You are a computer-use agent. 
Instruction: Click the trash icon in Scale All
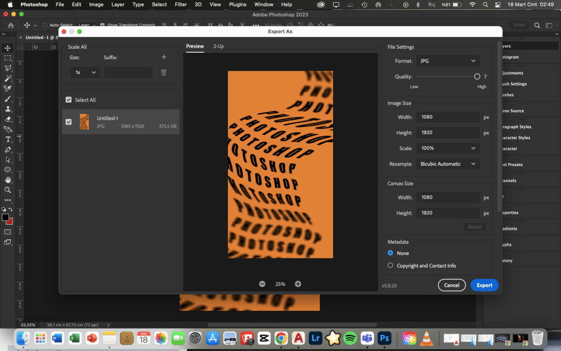pyautogui.click(x=163, y=72)
